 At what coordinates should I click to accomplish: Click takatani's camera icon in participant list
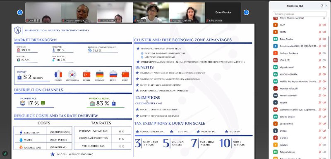pyautogui.click(x=324, y=145)
